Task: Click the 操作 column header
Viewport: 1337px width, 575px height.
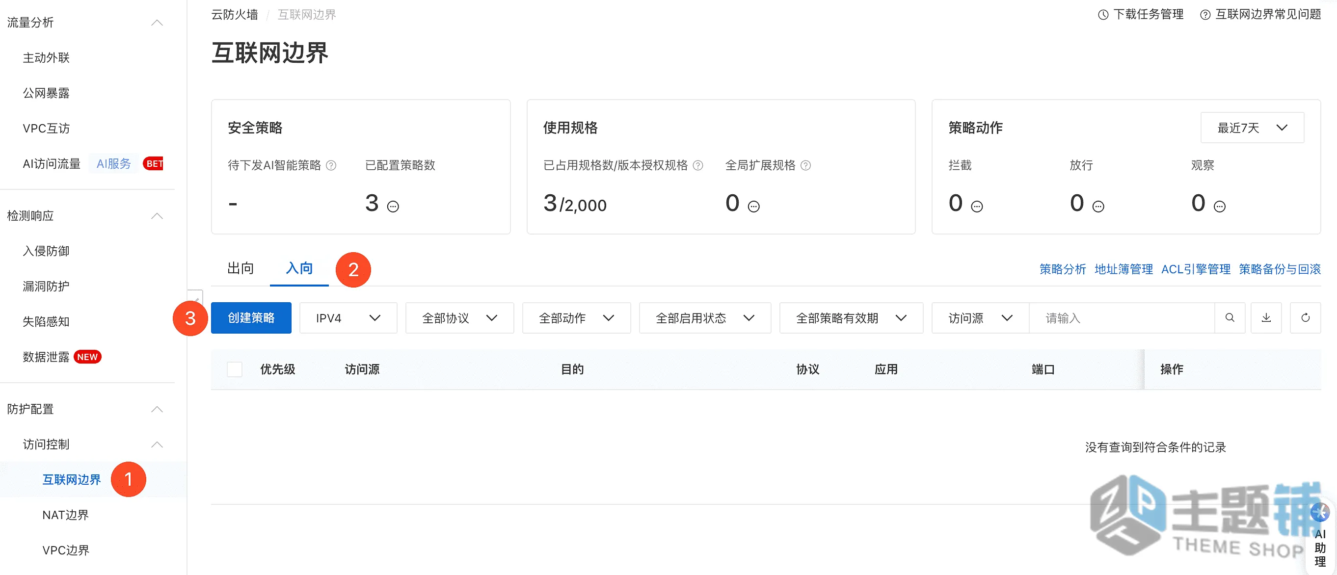Action: pyautogui.click(x=1172, y=369)
